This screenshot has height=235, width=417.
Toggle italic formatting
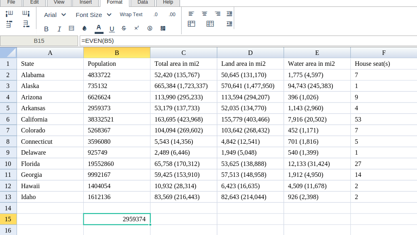(x=59, y=29)
